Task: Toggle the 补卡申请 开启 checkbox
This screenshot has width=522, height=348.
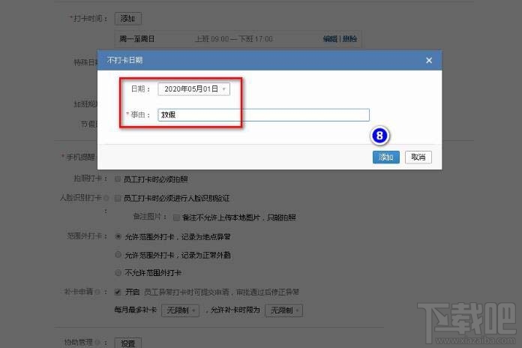Action: coord(118,292)
